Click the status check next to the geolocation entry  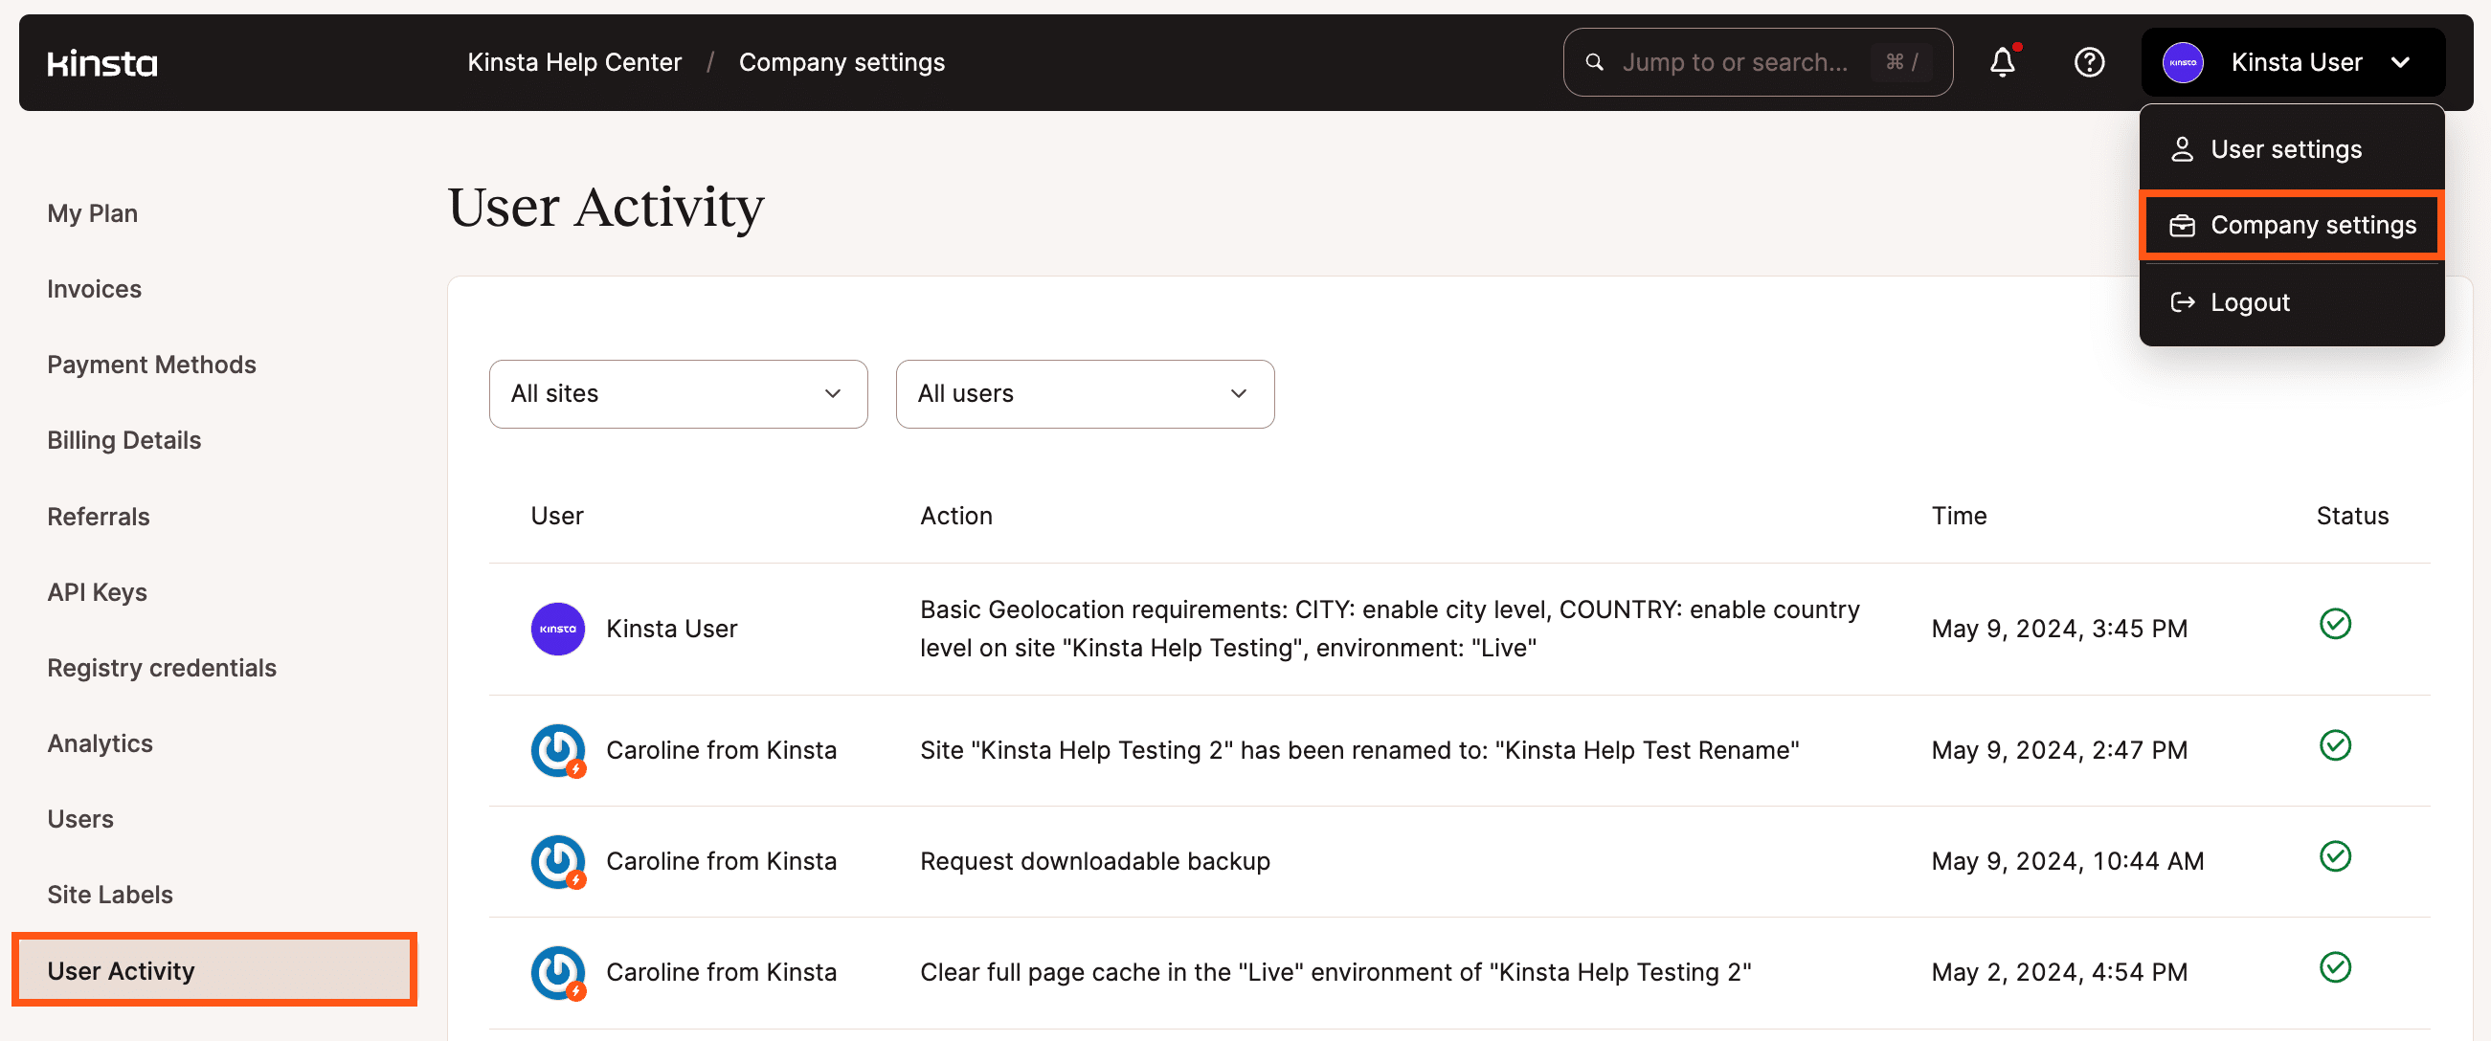click(x=2334, y=625)
